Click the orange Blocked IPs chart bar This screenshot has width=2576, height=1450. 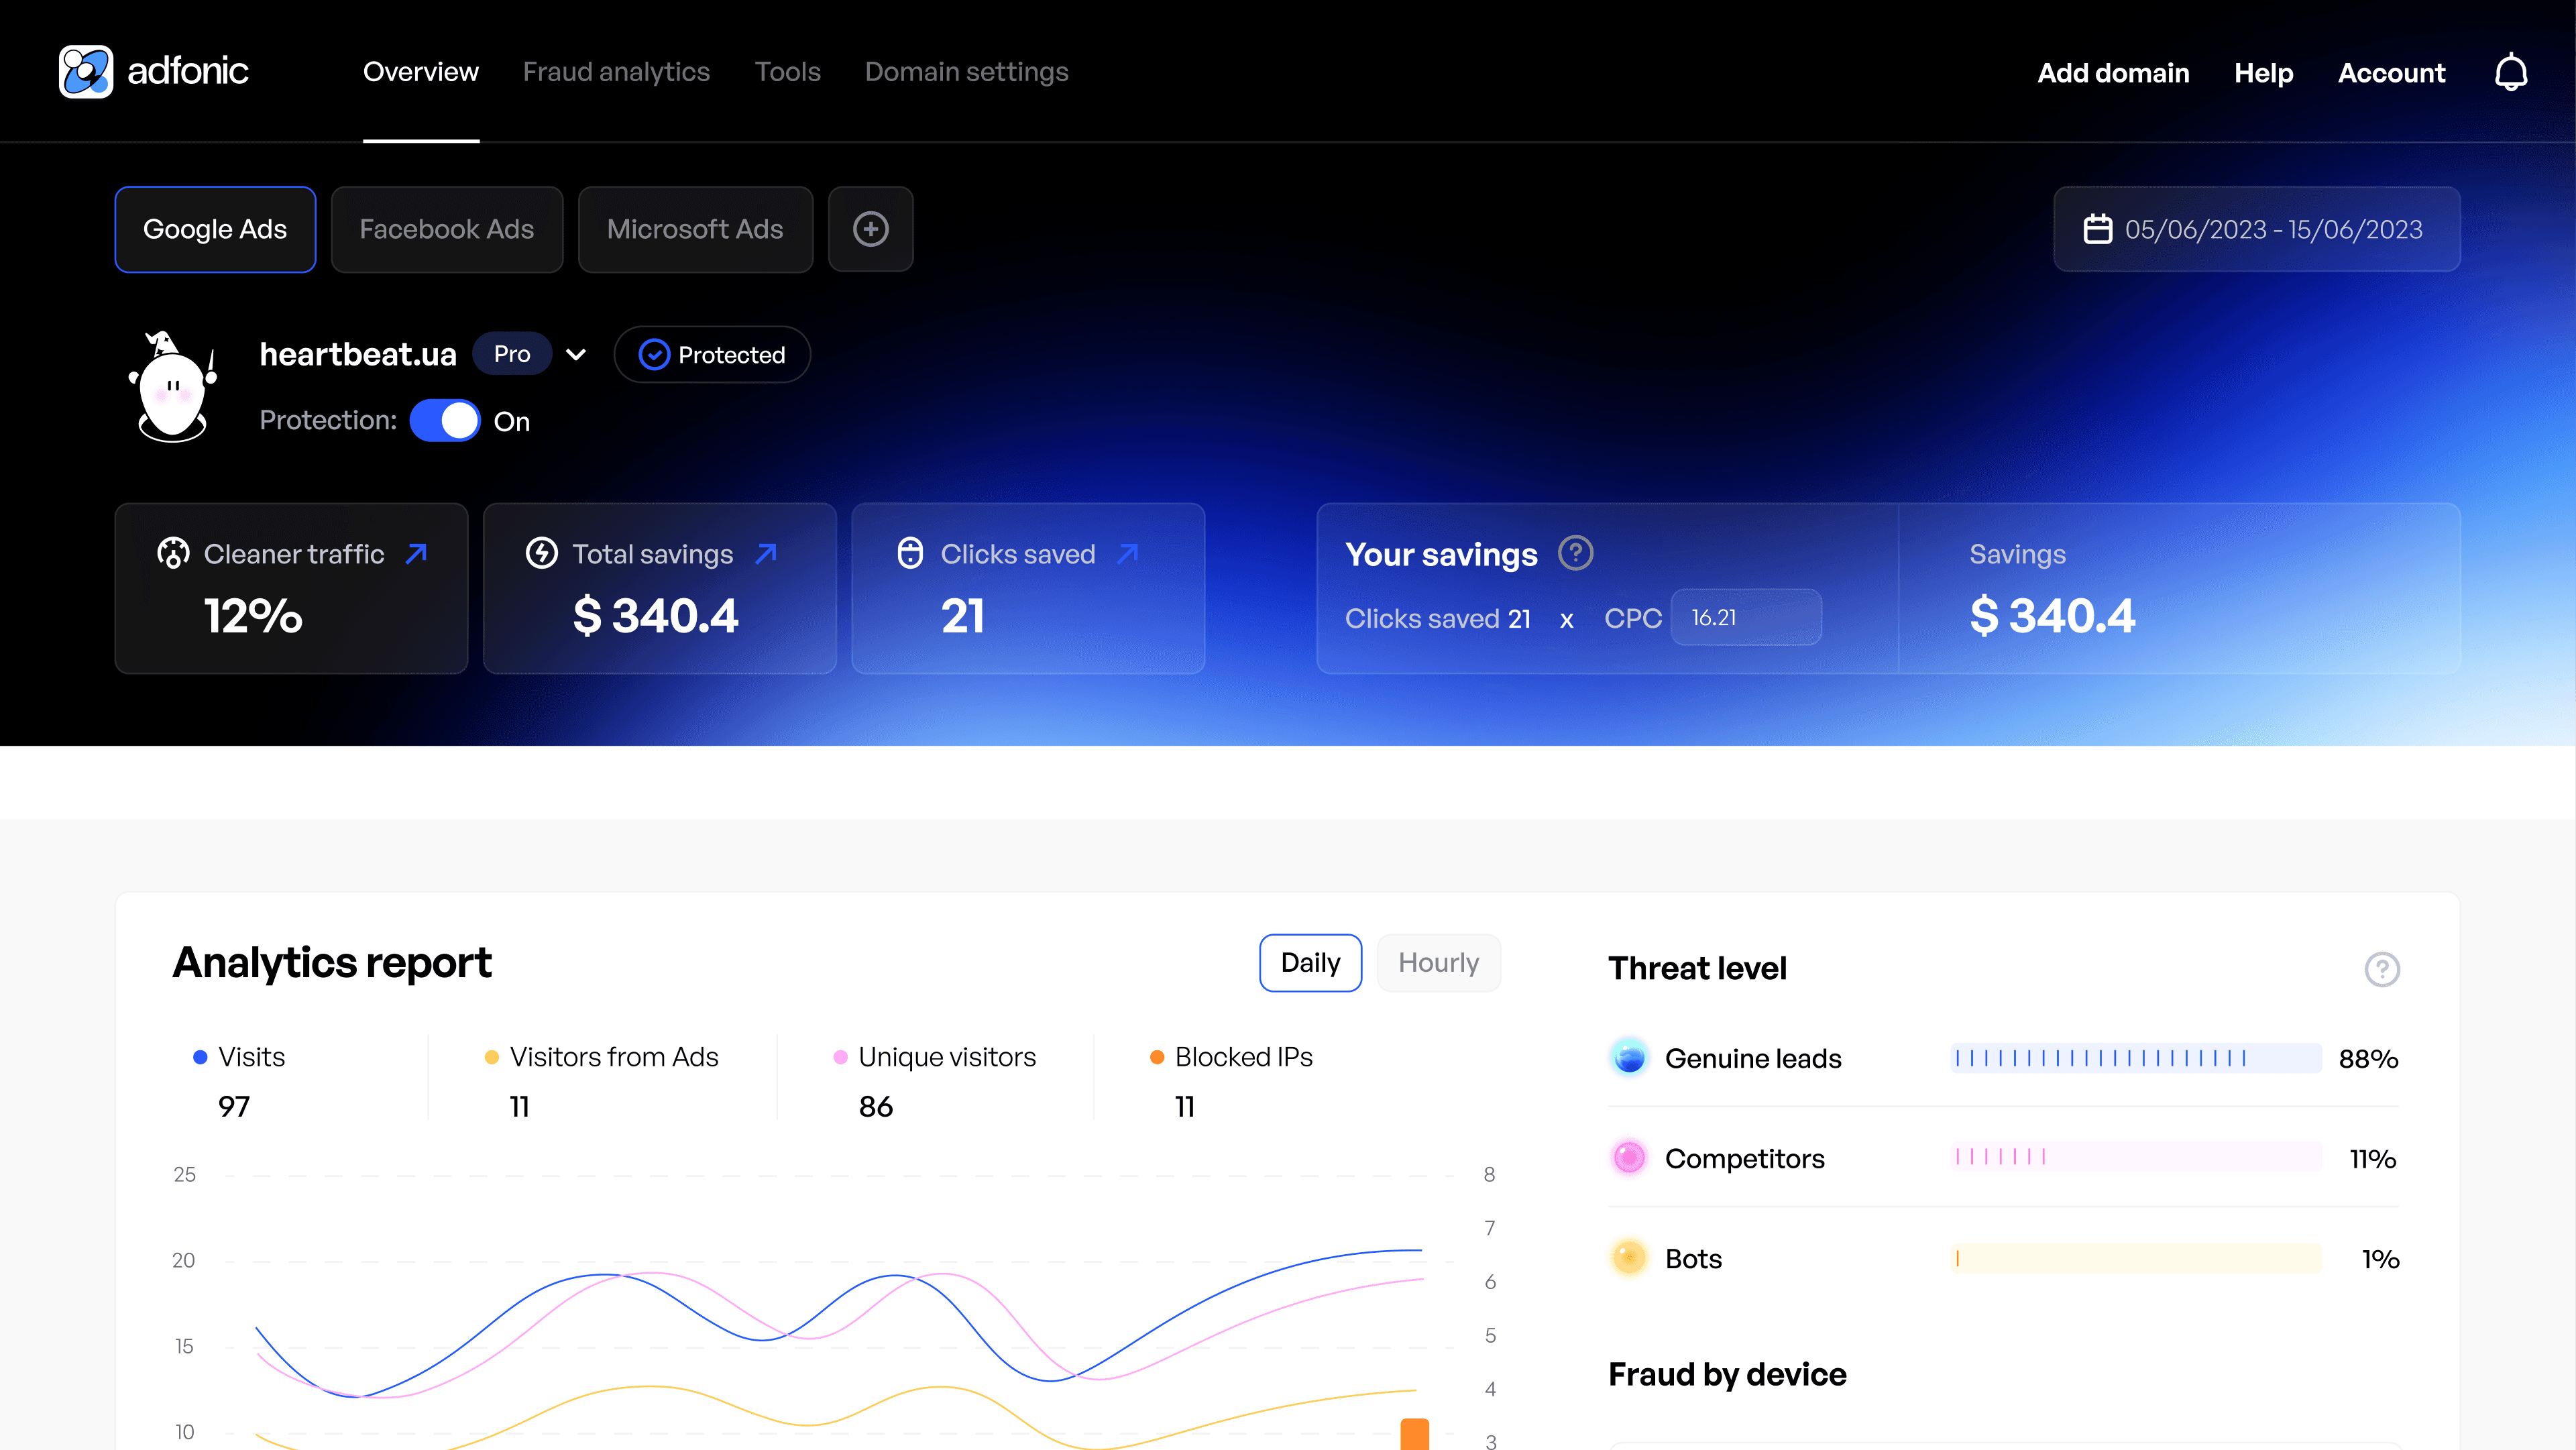tap(1415, 1434)
